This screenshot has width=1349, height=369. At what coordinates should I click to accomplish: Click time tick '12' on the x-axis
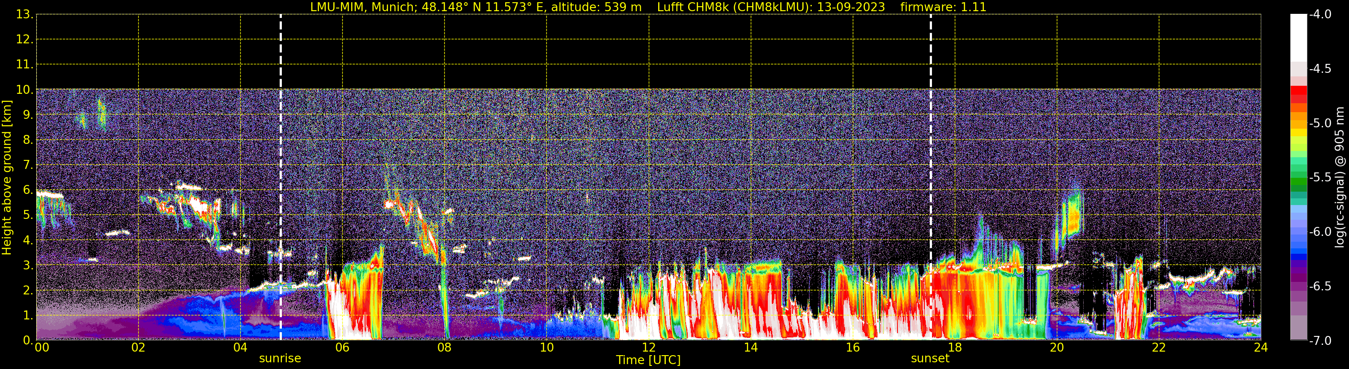tap(648, 348)
